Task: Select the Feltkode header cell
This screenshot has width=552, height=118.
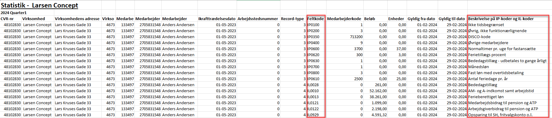Action: pos(316,19)
